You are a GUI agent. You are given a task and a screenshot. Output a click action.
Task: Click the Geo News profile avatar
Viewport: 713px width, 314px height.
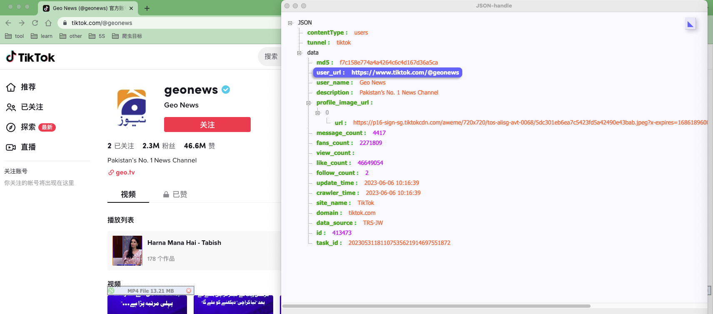pos(132,108)
